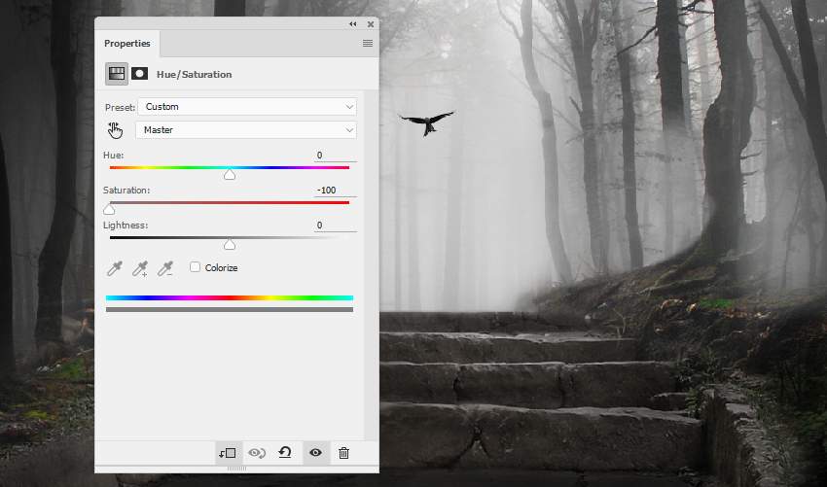Click the Saturation slider handle
This screenshot has width=827, height=487.
[x=109, y=210]
